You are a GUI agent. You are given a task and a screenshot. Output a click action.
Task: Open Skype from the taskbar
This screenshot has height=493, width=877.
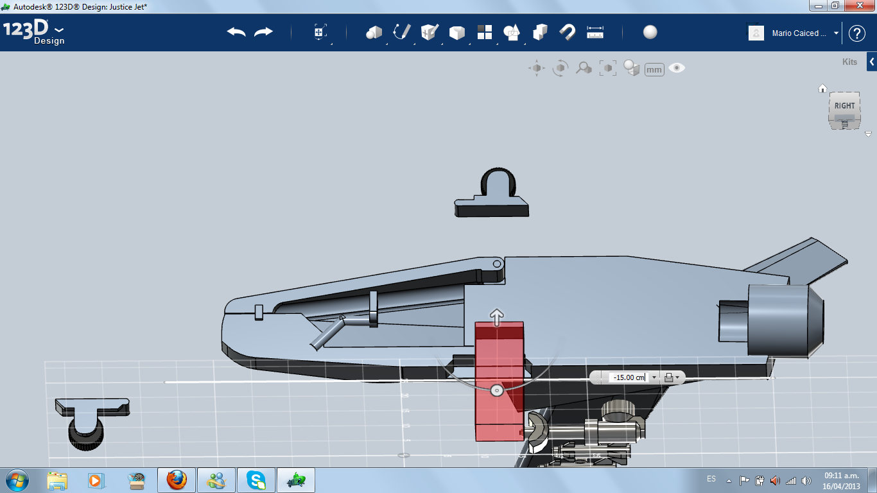[256, 480]
